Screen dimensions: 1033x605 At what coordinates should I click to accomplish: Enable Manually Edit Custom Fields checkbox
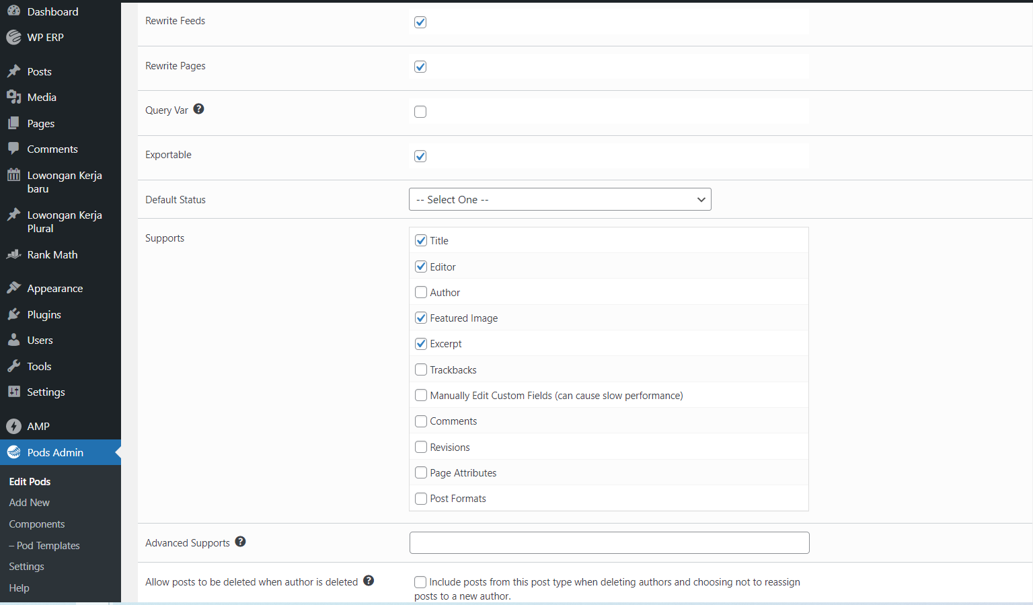[421, 395]
